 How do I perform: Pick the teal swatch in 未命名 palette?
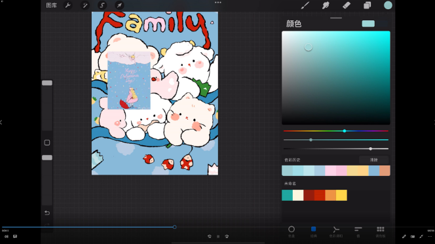(287, 195)
